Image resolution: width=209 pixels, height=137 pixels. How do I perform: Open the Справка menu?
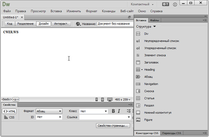[156, 11]
